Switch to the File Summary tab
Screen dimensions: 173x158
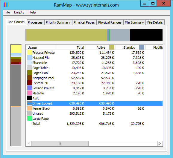(x=134, y=22)
